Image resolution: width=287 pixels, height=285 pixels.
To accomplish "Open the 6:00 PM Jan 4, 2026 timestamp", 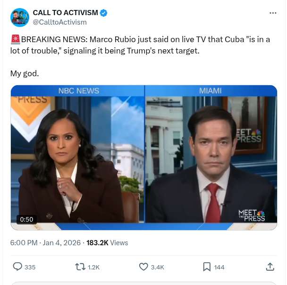I will pyautogui.click(x=45, y=243).
